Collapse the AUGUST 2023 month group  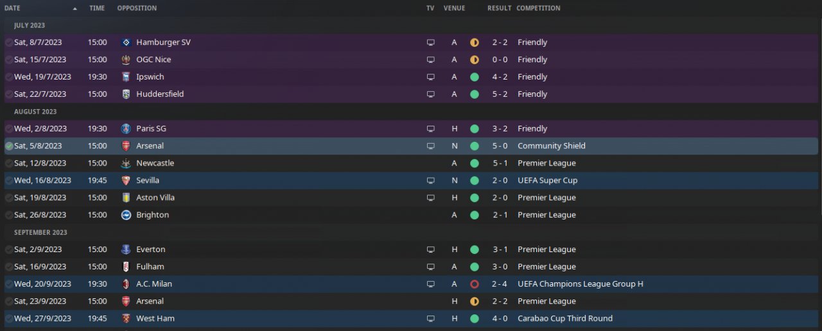tap(35, 112)
